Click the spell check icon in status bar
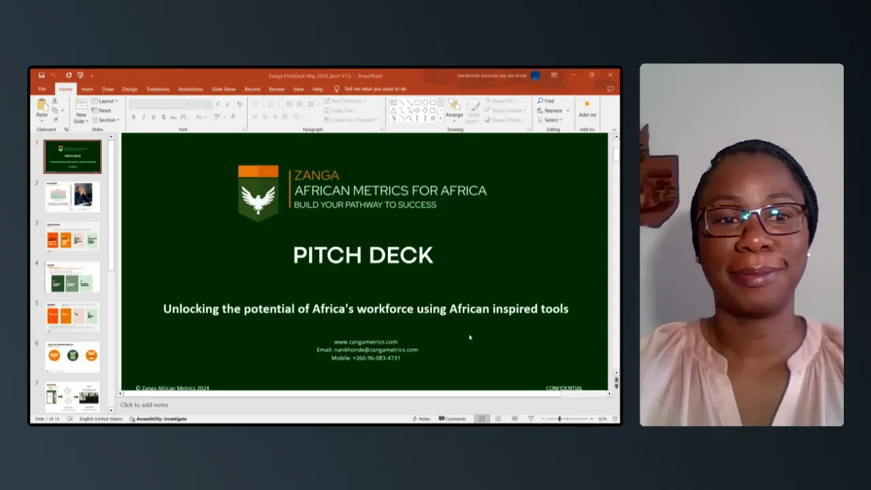 click(x=70, y=419)
